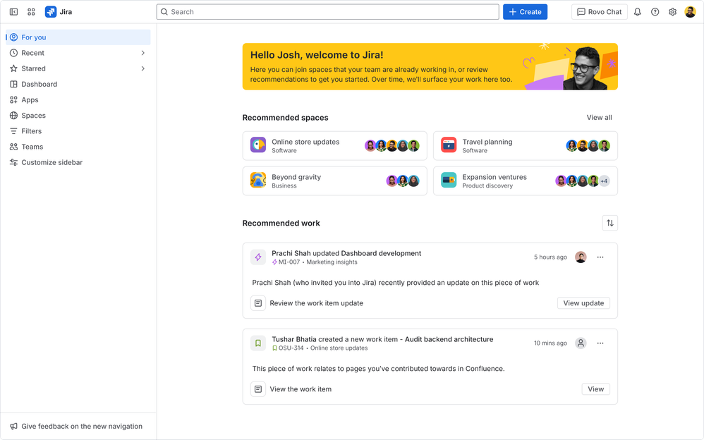Click the unassigned avatar on Audit backend architecture
Viewport: 704px width, 440px height.
(581, 343)
